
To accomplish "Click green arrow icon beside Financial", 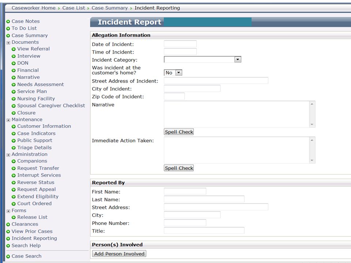I will click(x=14, y=70).
